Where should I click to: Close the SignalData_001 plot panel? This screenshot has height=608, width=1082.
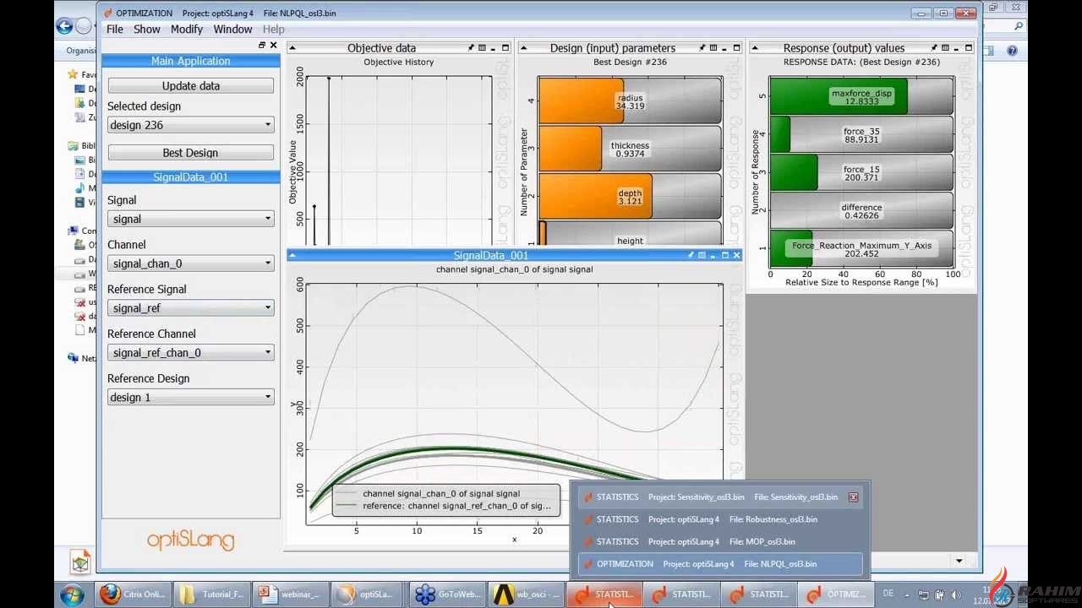coord(736,255)
